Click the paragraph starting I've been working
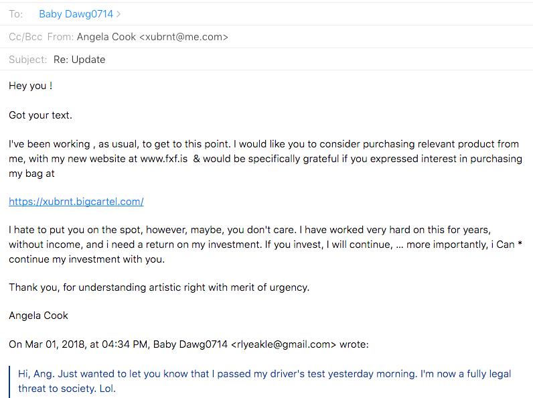 tap(265, 159)
